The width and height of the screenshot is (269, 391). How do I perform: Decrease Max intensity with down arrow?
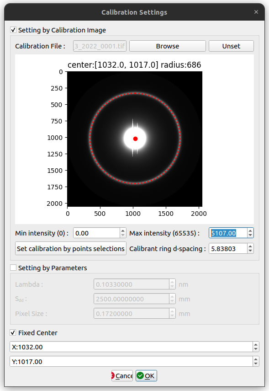pyautogui.click(x=250, y=236)
